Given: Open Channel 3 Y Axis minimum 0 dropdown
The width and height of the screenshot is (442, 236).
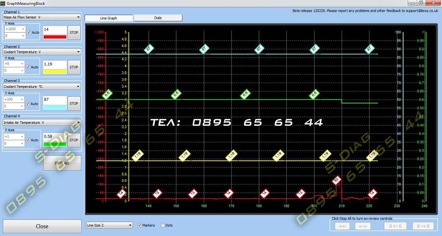Looking at the screenshot, I should [x=15, y=106].
